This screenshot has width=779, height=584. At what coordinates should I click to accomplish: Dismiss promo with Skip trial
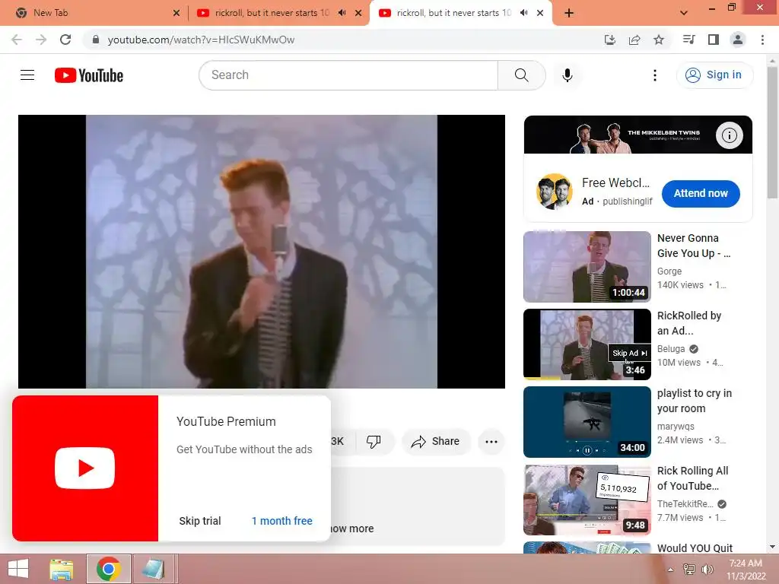click(200, 520)
